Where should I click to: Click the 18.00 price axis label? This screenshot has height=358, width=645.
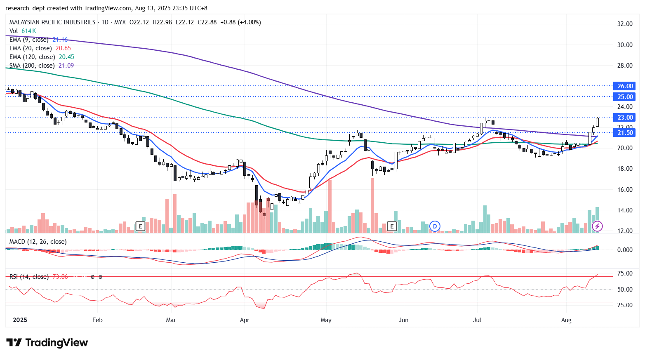(625, 169)
